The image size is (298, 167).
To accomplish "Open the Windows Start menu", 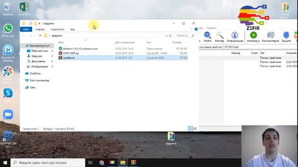I will (5, 163).
